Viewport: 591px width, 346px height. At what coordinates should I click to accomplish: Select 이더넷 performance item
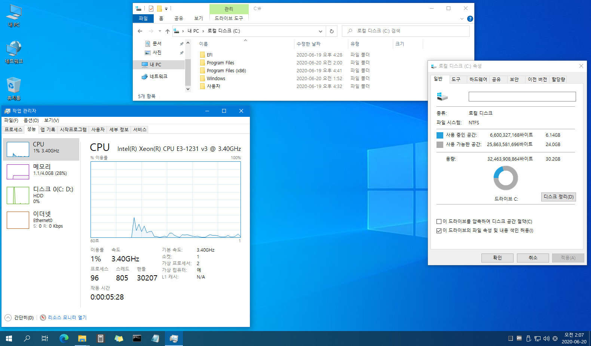click(41, 220)
